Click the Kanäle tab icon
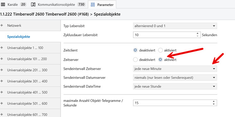This screenshot has width=235, height=117. tap(3, 4)
